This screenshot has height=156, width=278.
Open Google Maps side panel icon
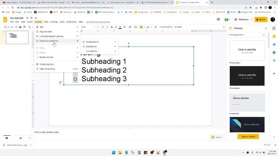click(274, 61)
